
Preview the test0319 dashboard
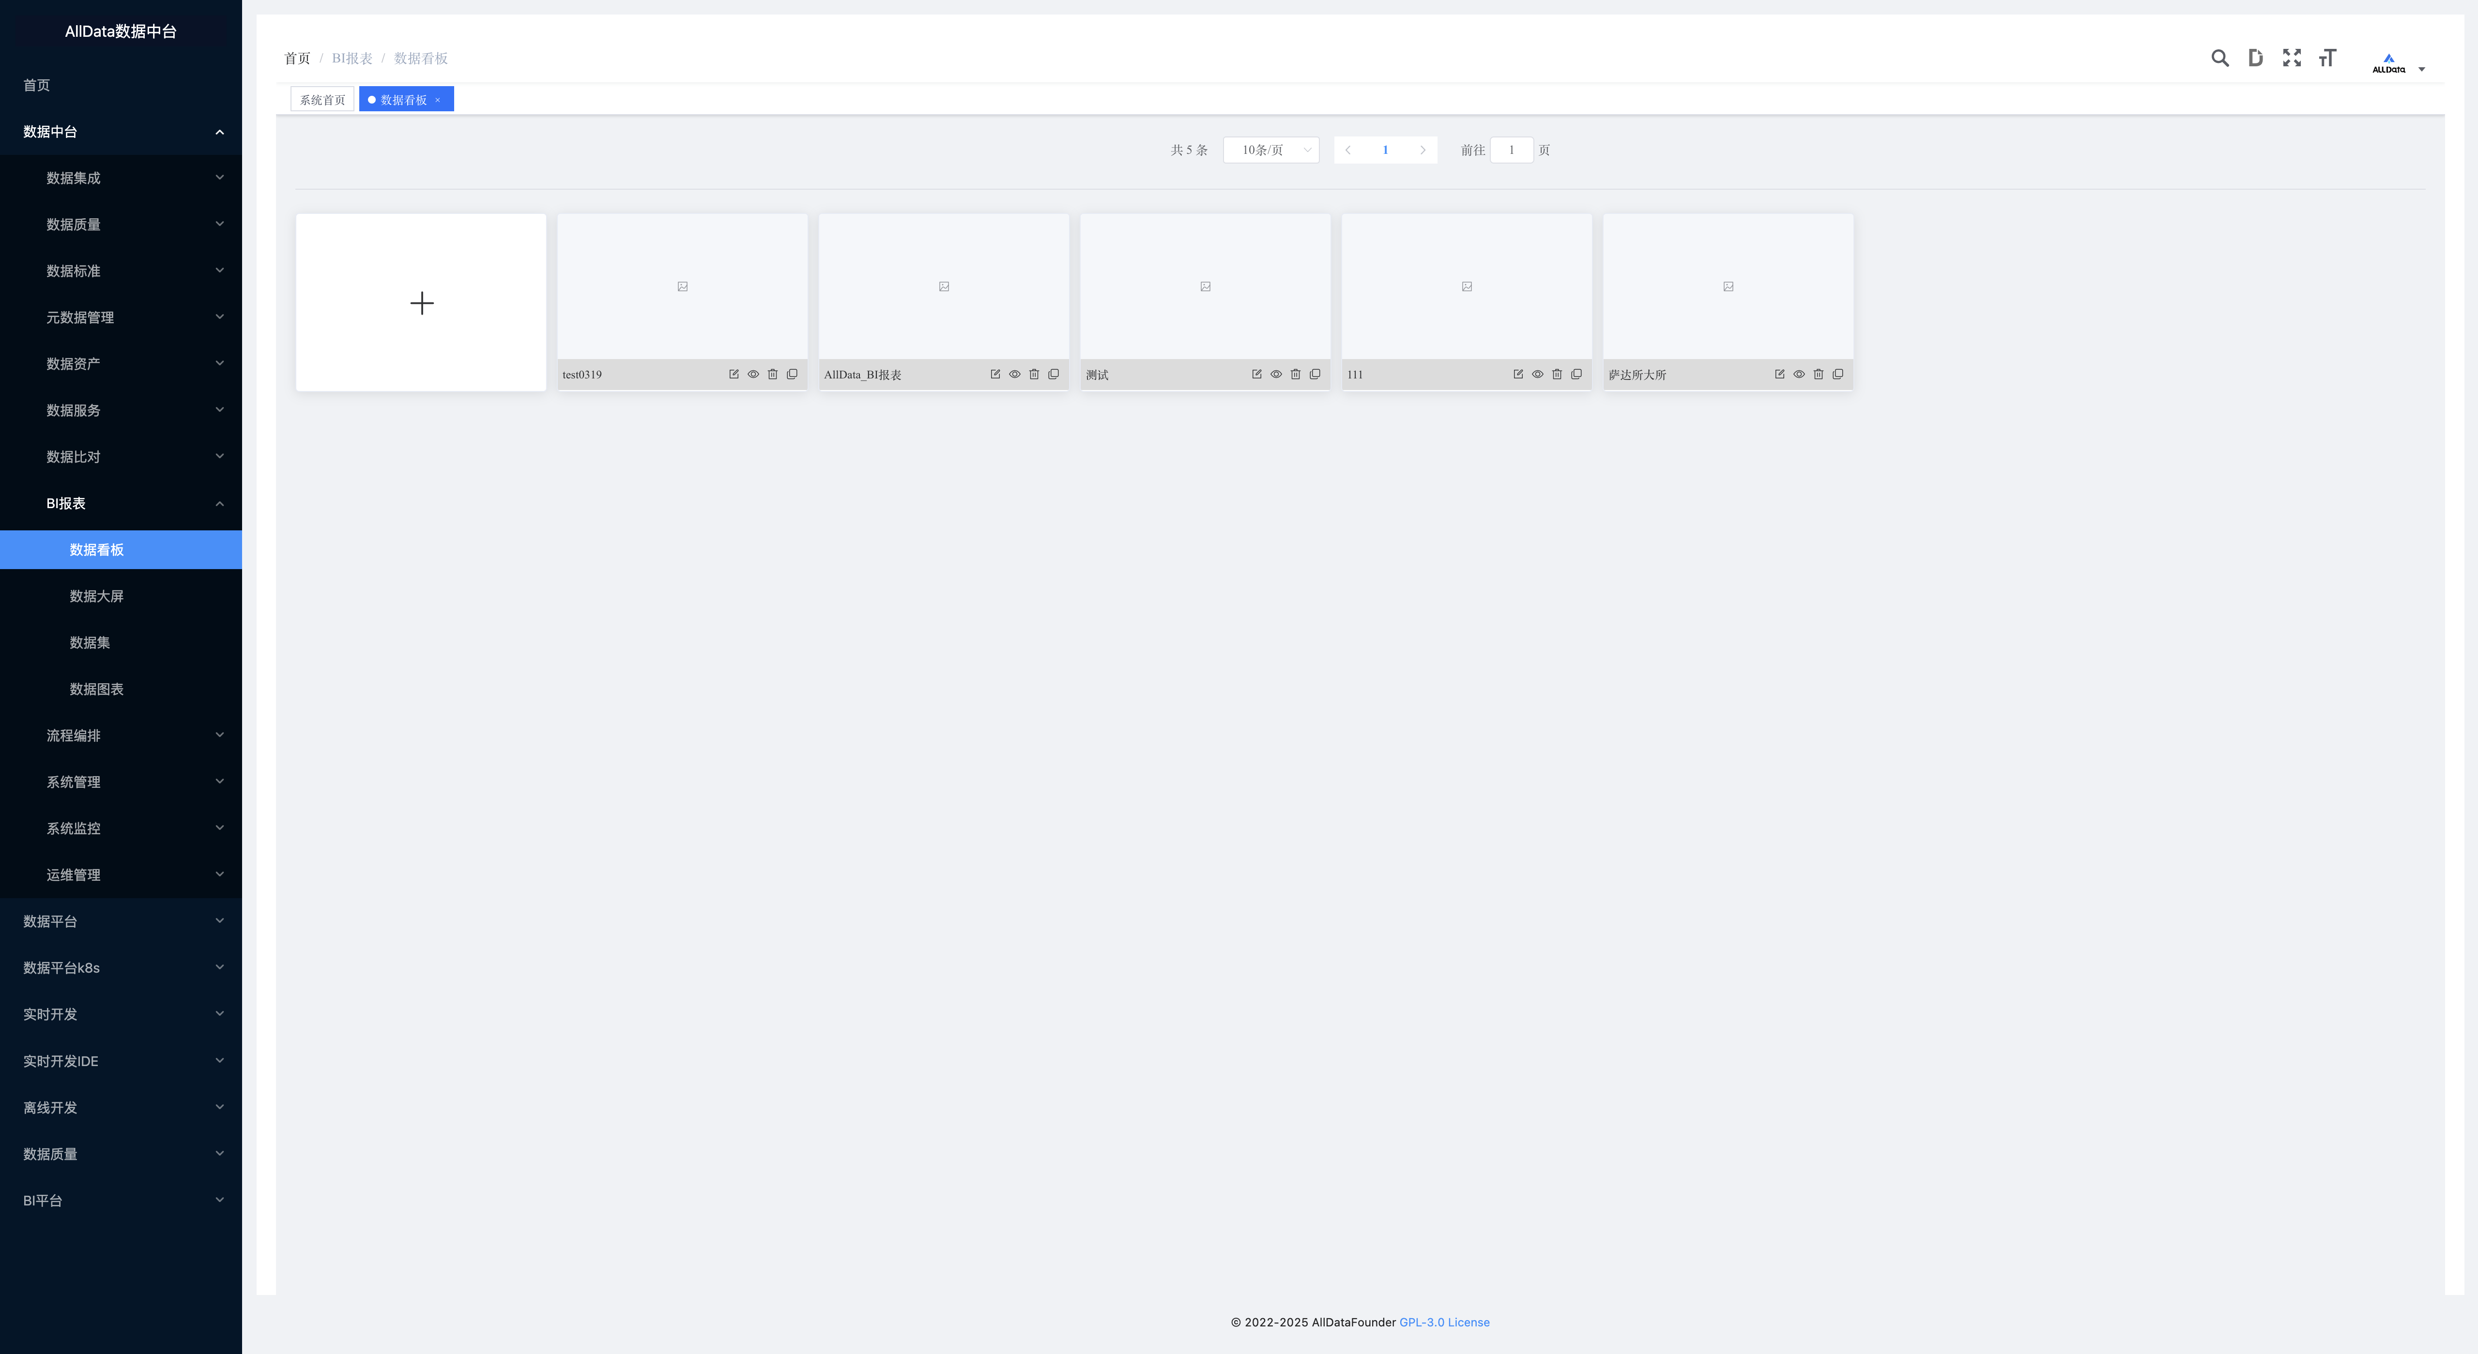pyautogui.click(x=753, y=374)
